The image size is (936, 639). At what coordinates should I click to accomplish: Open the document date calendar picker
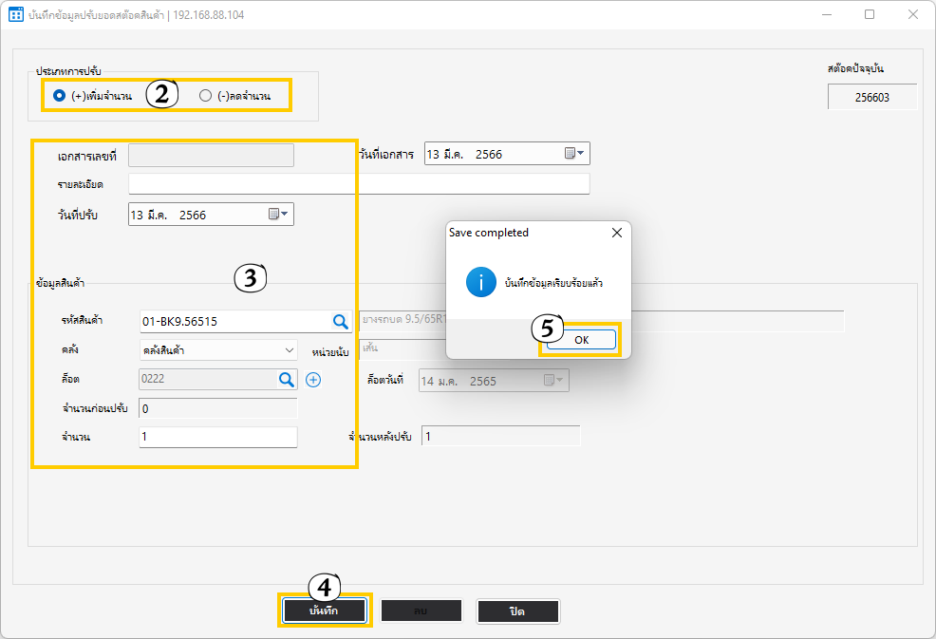573,154
